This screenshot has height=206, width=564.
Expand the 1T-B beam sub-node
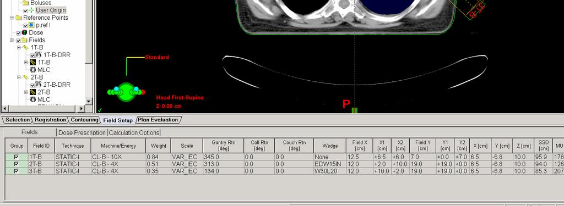26,63
